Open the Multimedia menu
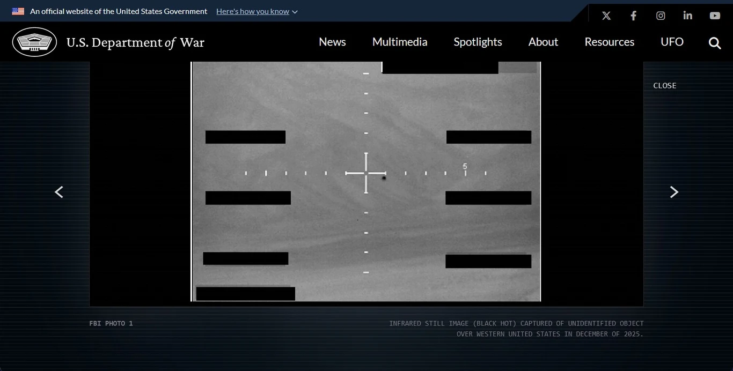733x371 pixels. 400,42
